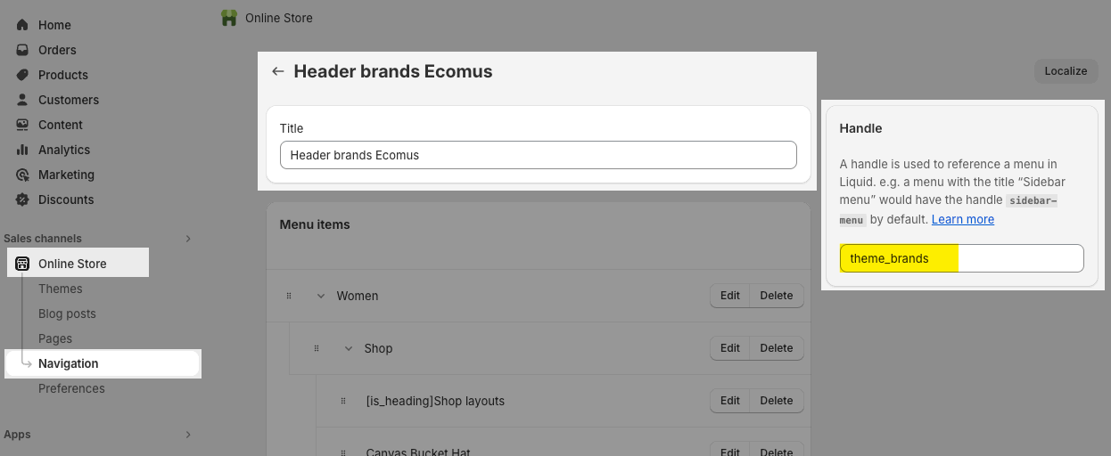1111x456 pixels.
Task: Grab the drag handle of the Shop item
Action: [317, 348]
